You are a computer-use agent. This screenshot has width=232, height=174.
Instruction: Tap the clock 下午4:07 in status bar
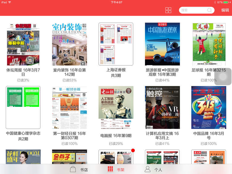pyautogui.click(x=117, y=2)
